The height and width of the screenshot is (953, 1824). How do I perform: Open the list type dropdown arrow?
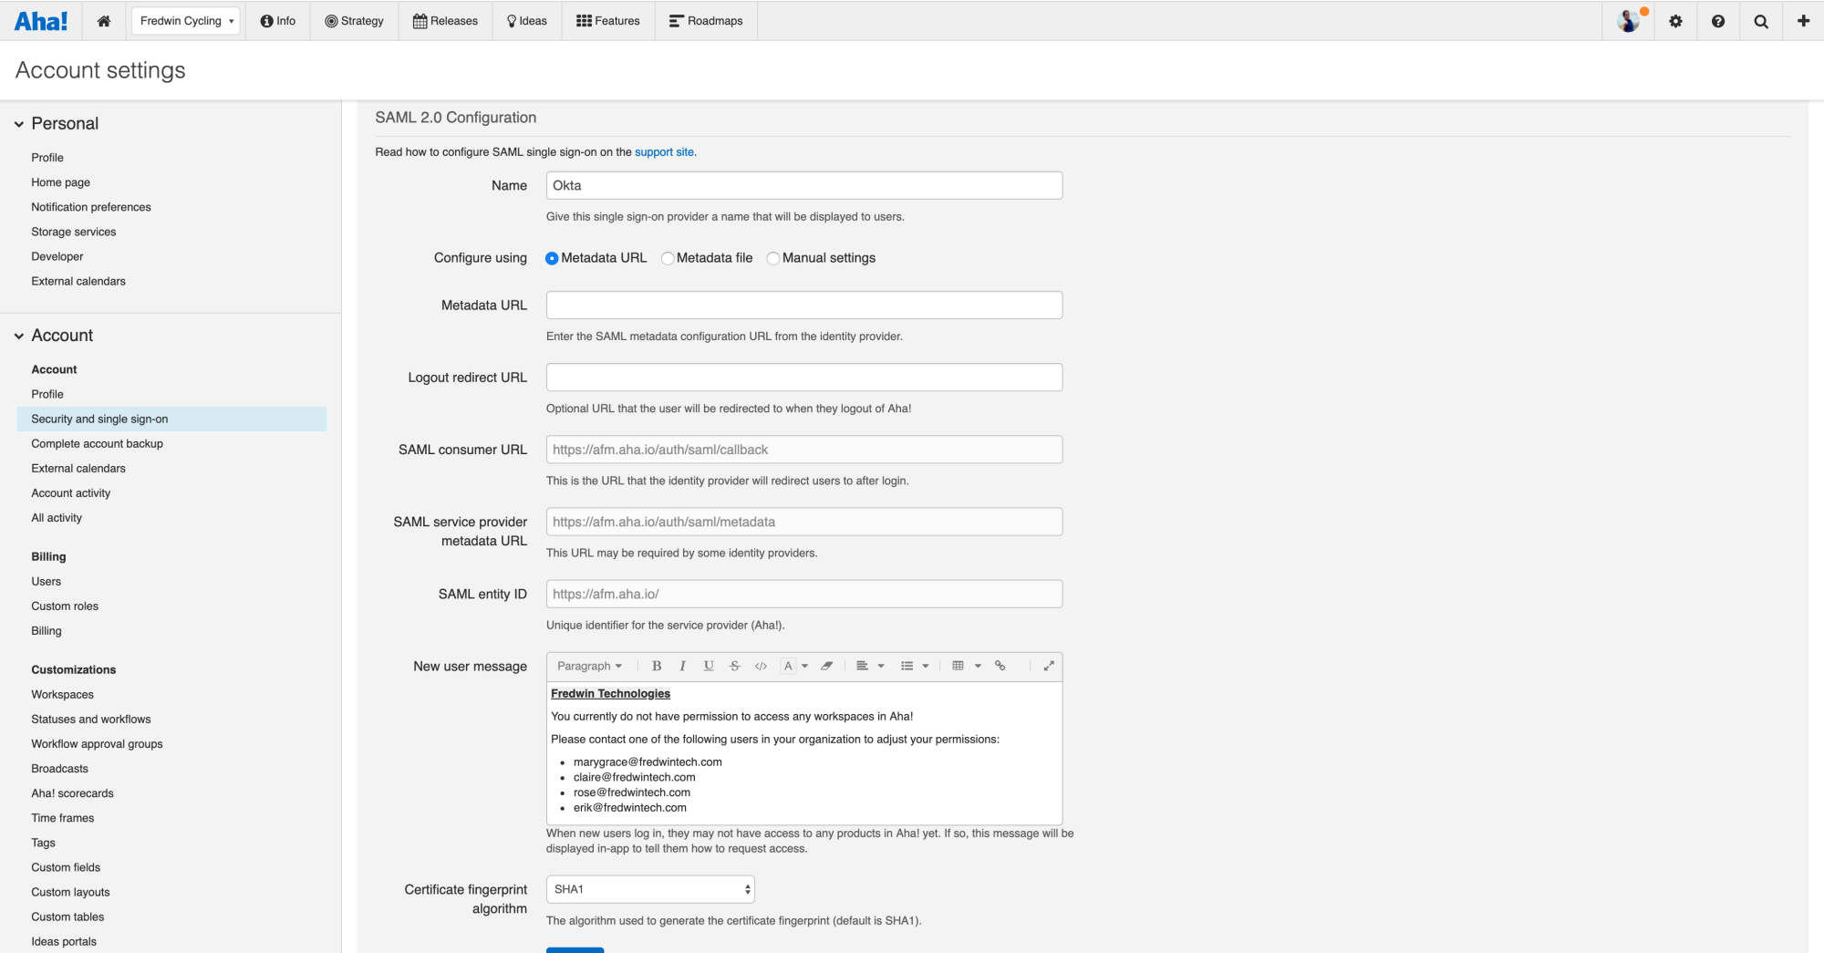pyautogui.click(x=926, y=666)
